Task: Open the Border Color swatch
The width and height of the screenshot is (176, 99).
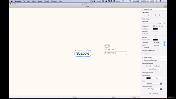Action: [x=155, y=40]
